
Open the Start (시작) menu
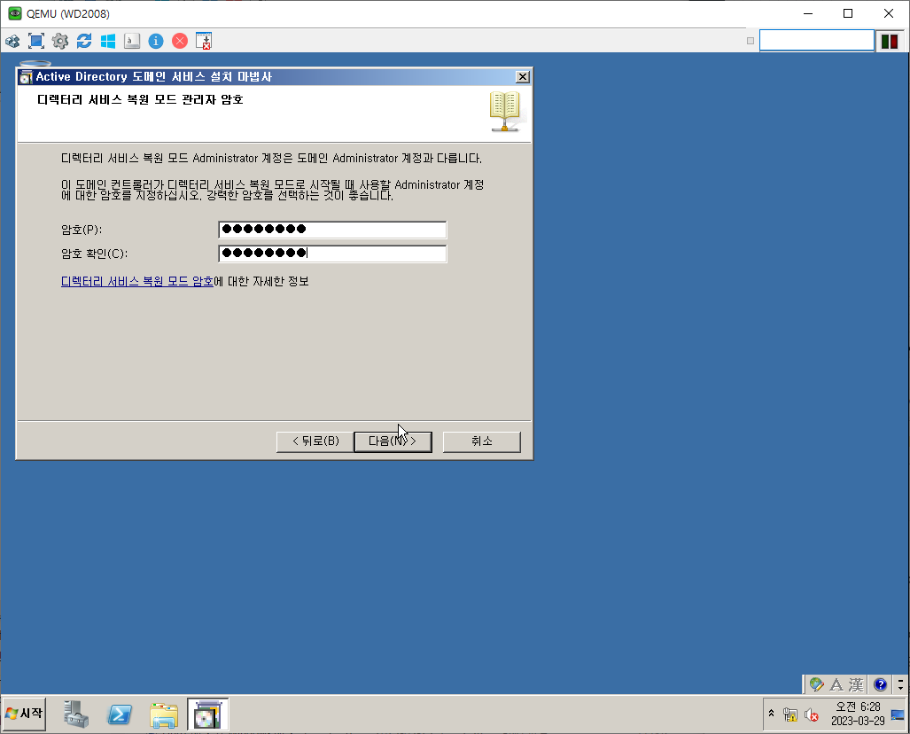[x=24, y=714]
